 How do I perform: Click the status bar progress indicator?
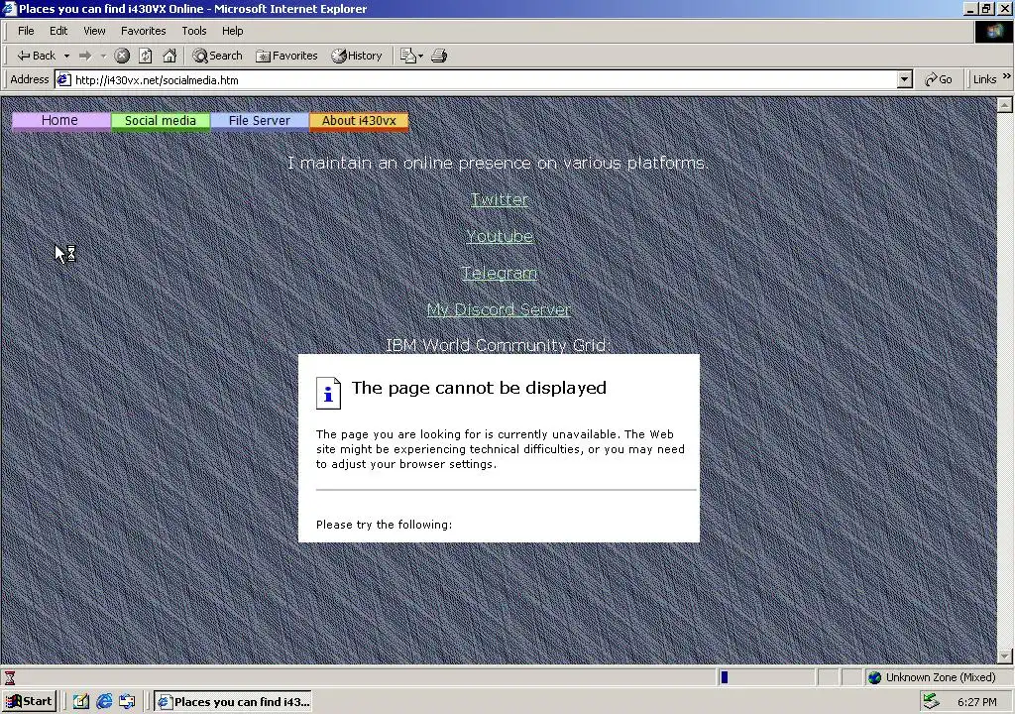point(767,677)
